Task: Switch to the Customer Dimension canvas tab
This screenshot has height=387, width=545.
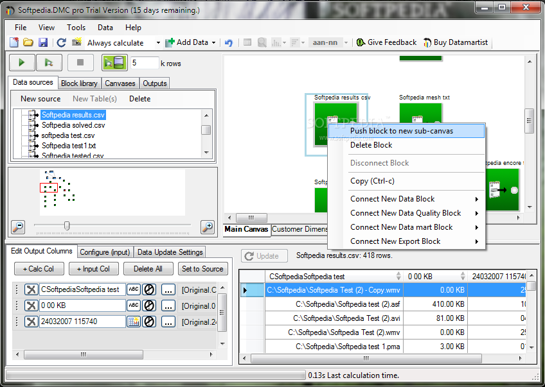Action: click(x=299, y=229)
